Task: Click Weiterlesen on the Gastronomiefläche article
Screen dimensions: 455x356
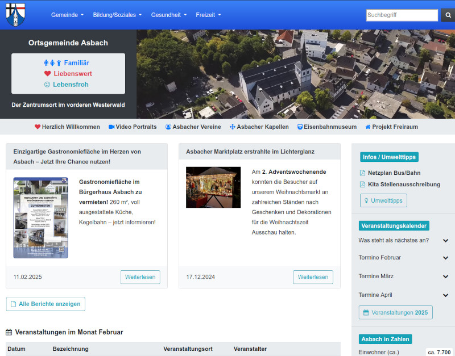Action: [140, 277]
